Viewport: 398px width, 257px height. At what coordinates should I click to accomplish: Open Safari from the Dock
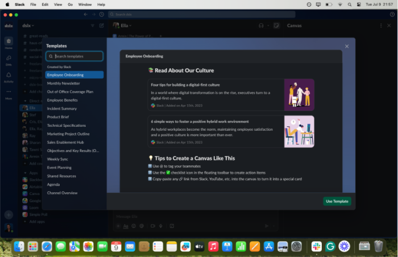click(47, 246)
